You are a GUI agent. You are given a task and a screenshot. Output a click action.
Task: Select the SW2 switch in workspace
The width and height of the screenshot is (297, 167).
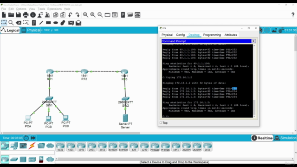click(x=125, y=99)
